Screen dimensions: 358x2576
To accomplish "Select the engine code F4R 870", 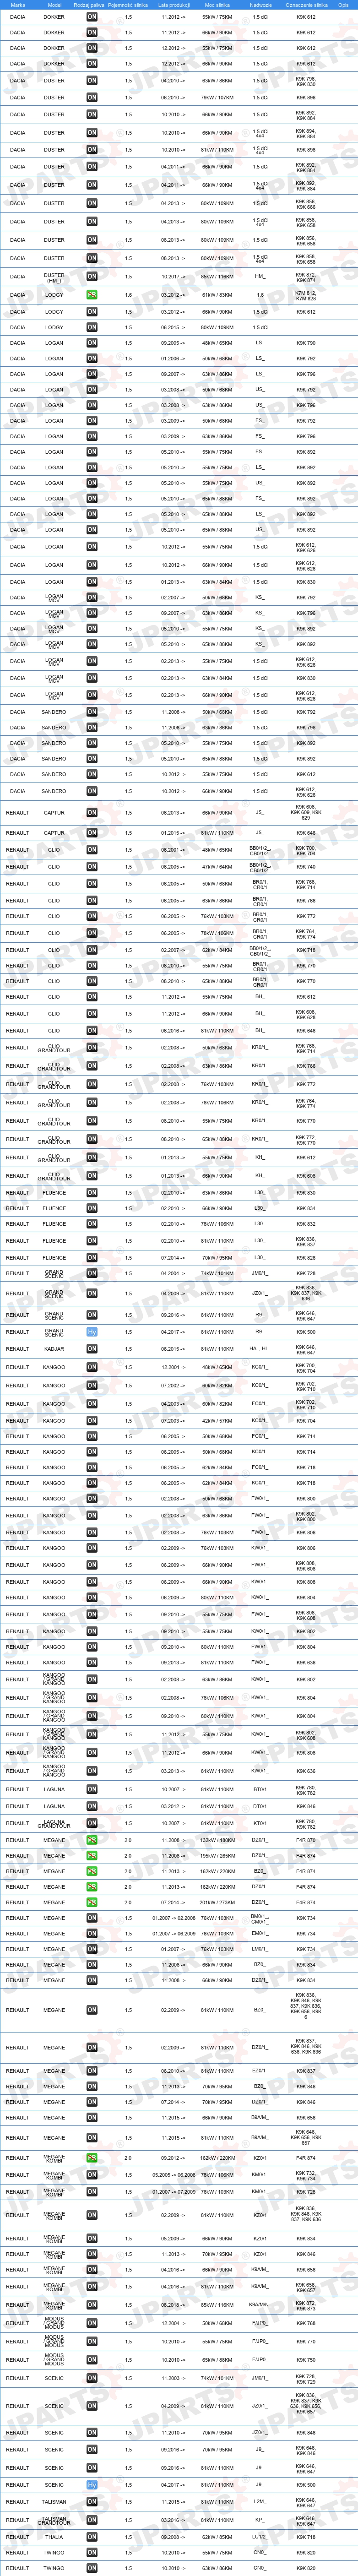I will 306,1840.
